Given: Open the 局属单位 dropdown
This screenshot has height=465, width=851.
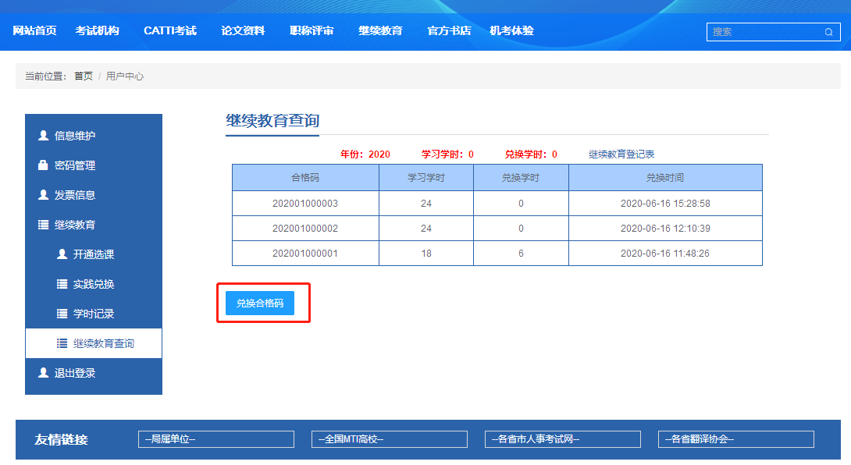Looking at the screenshot, I should [216, 439].
